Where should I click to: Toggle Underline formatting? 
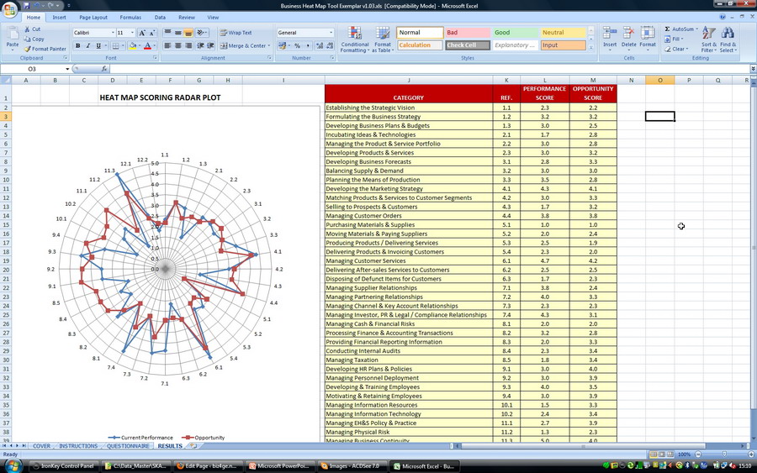pos(98,46)
